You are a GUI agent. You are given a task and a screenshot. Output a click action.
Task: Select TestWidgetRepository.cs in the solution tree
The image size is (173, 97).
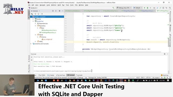48,33
